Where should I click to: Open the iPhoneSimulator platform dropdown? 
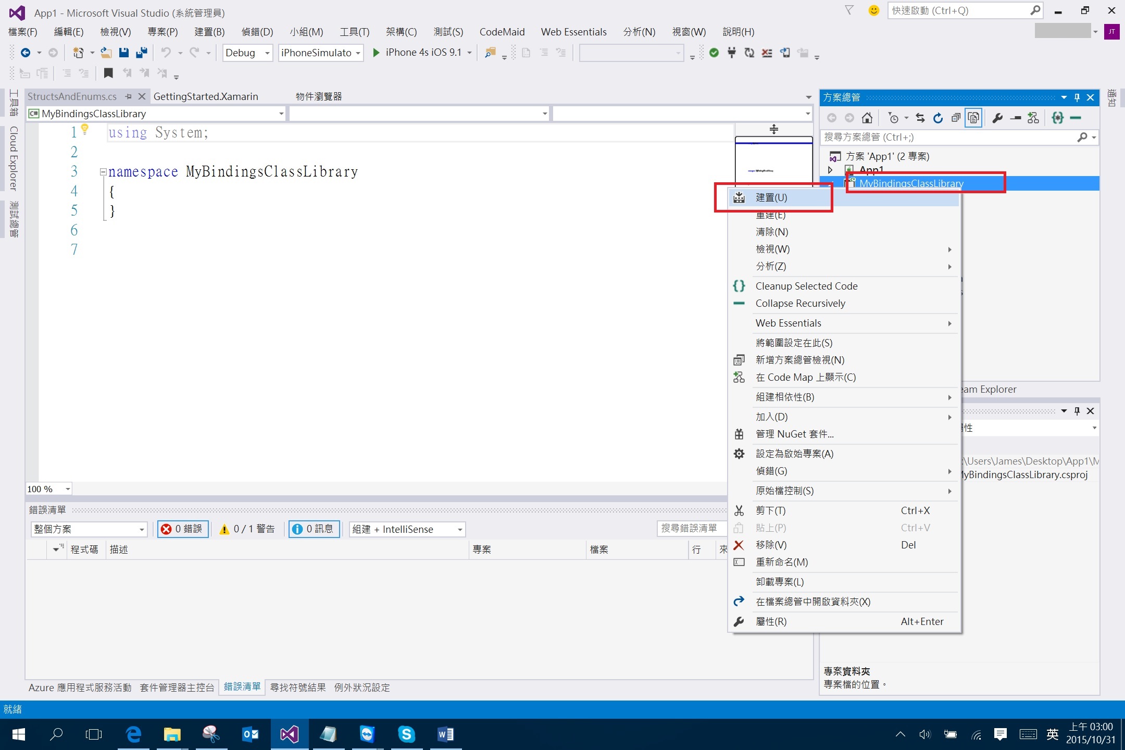pyautogui.click(x=321, y=53)
